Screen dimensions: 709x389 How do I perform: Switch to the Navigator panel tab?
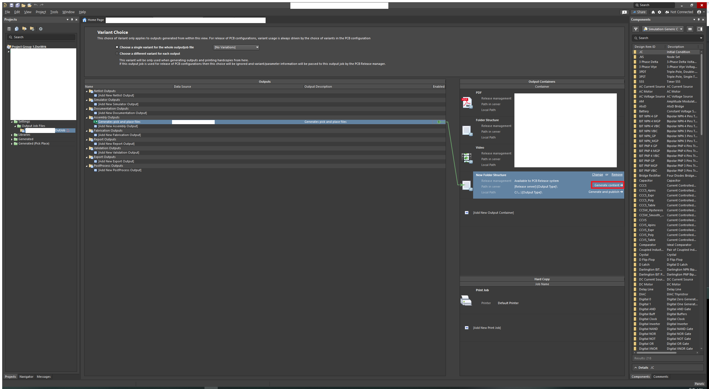pyautogui.click(x=26, y=377)
